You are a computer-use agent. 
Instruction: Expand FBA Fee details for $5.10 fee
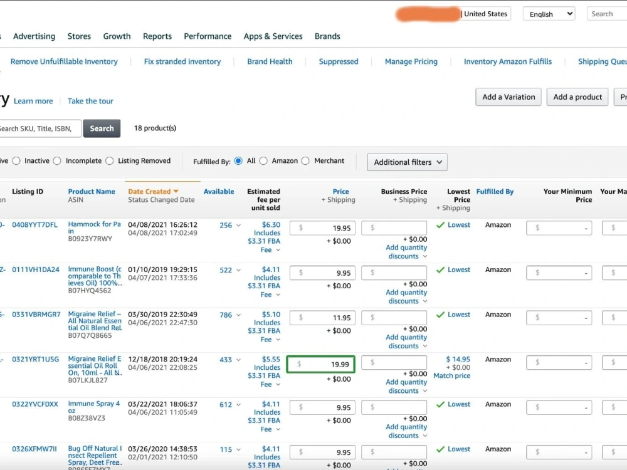click(278, 339)
